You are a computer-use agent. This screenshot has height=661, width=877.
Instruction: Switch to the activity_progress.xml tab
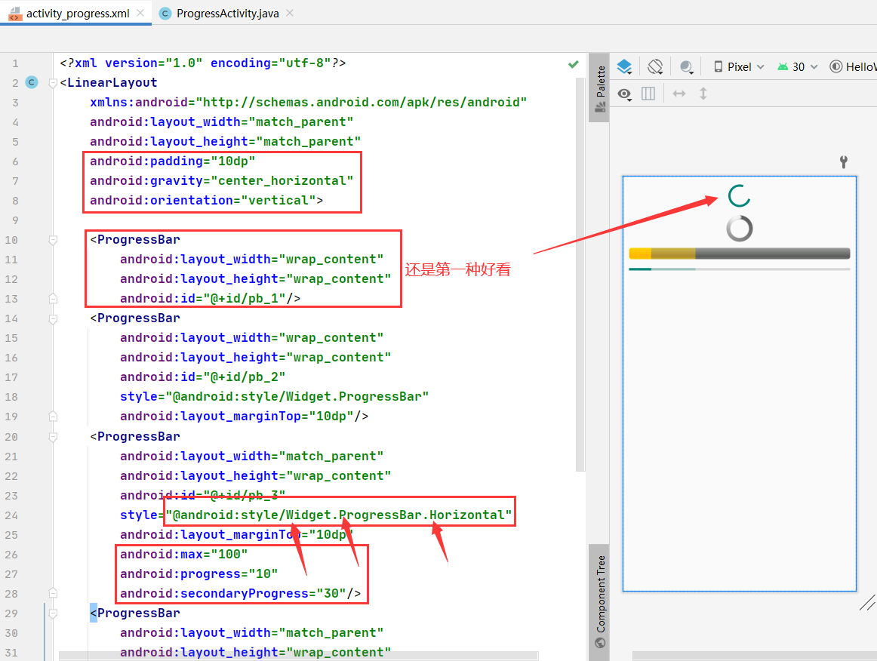point(77,14)
